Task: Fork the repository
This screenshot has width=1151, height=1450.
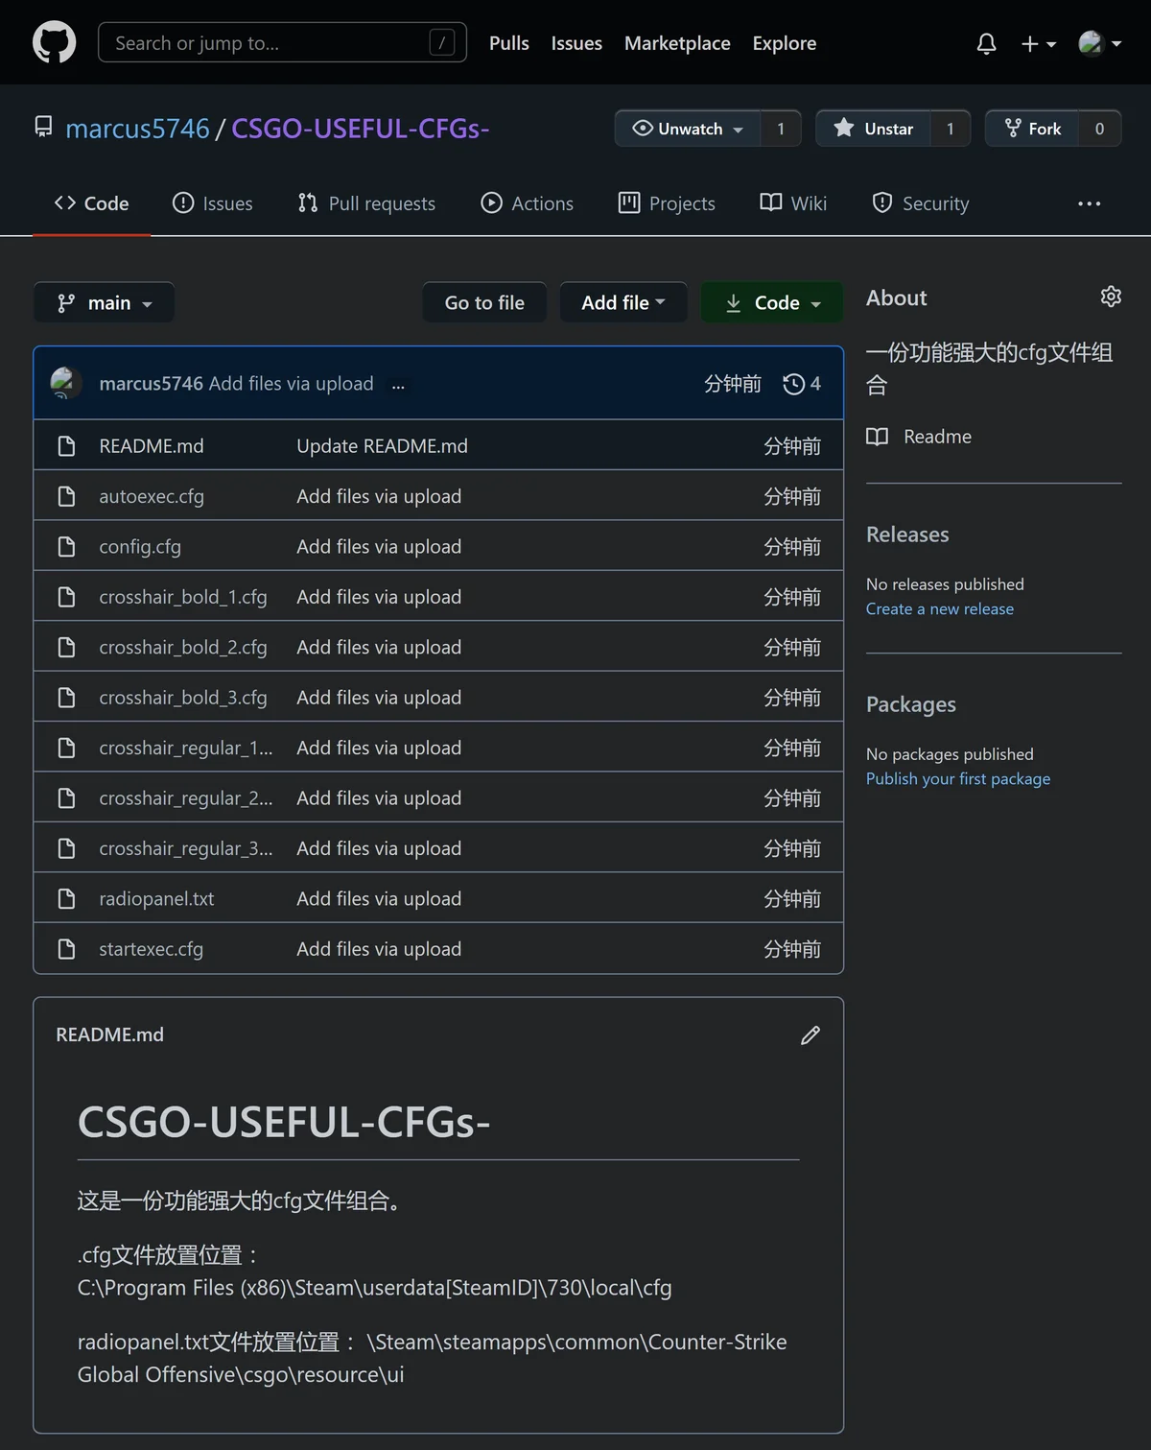Action: (x=1032, y=129)
